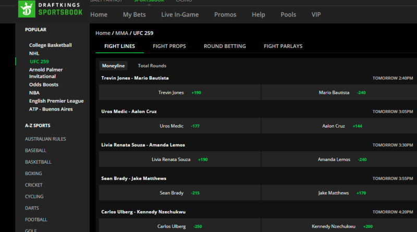The height and width of the screenshot is (232, 417).
Task: Open the Uros Medic - Aalon Cruz fight
Action: pyautogui.click(x=129, y=111)
